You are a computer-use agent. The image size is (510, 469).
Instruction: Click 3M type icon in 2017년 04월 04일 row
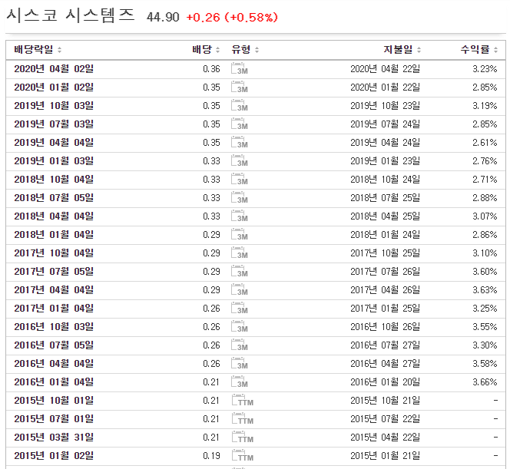pos(240,289)
